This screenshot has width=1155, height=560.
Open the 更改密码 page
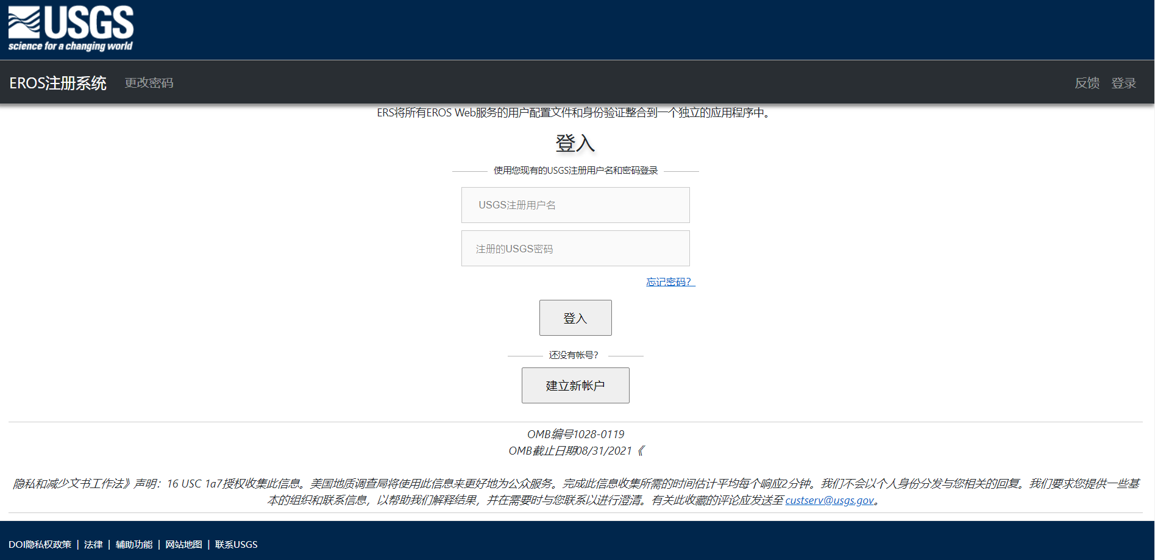149,83
